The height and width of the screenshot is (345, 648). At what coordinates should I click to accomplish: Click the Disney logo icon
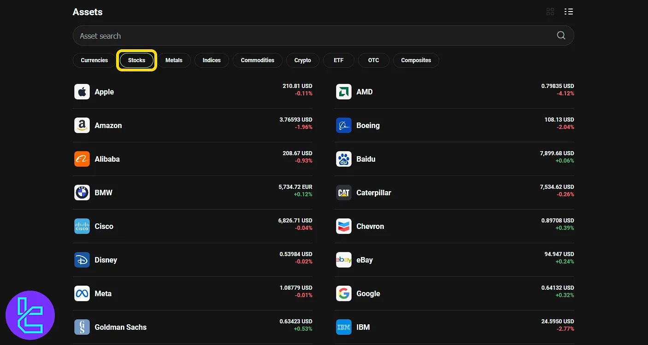[82, 260]
